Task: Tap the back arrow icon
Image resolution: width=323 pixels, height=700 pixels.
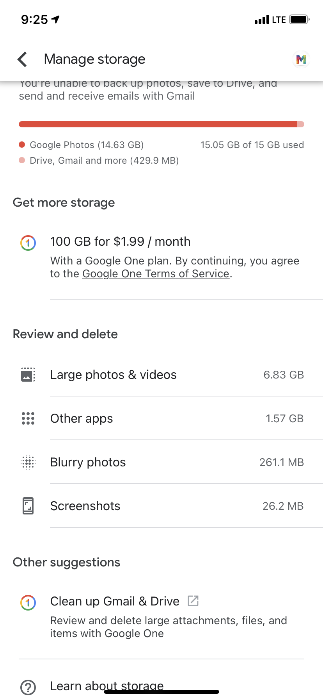Action: coord(23,59)
